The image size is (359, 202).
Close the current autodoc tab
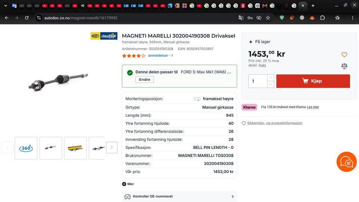point(303,6)
